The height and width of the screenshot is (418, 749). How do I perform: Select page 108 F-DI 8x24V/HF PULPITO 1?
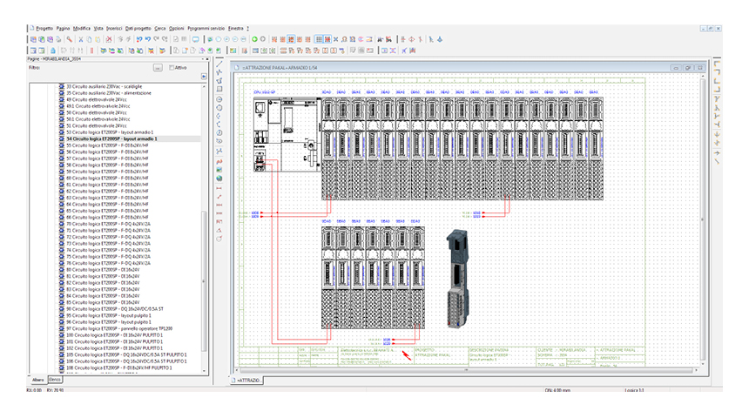[x=119, y=367]
